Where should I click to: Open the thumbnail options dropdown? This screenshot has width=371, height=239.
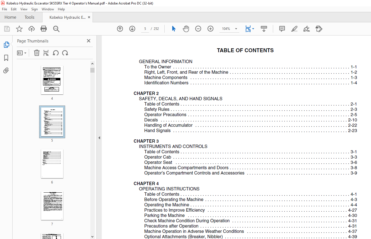click(x=22, y=53)
